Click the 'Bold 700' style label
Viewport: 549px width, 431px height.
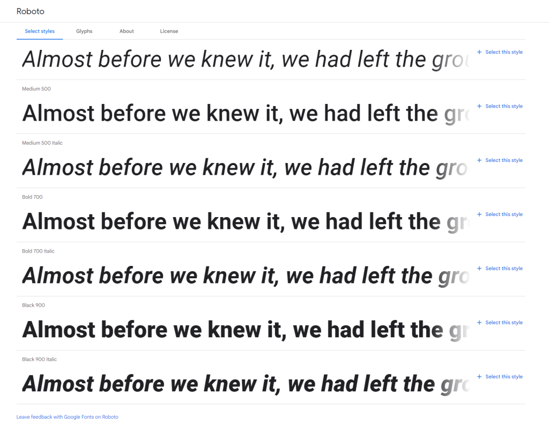(32, 197)
